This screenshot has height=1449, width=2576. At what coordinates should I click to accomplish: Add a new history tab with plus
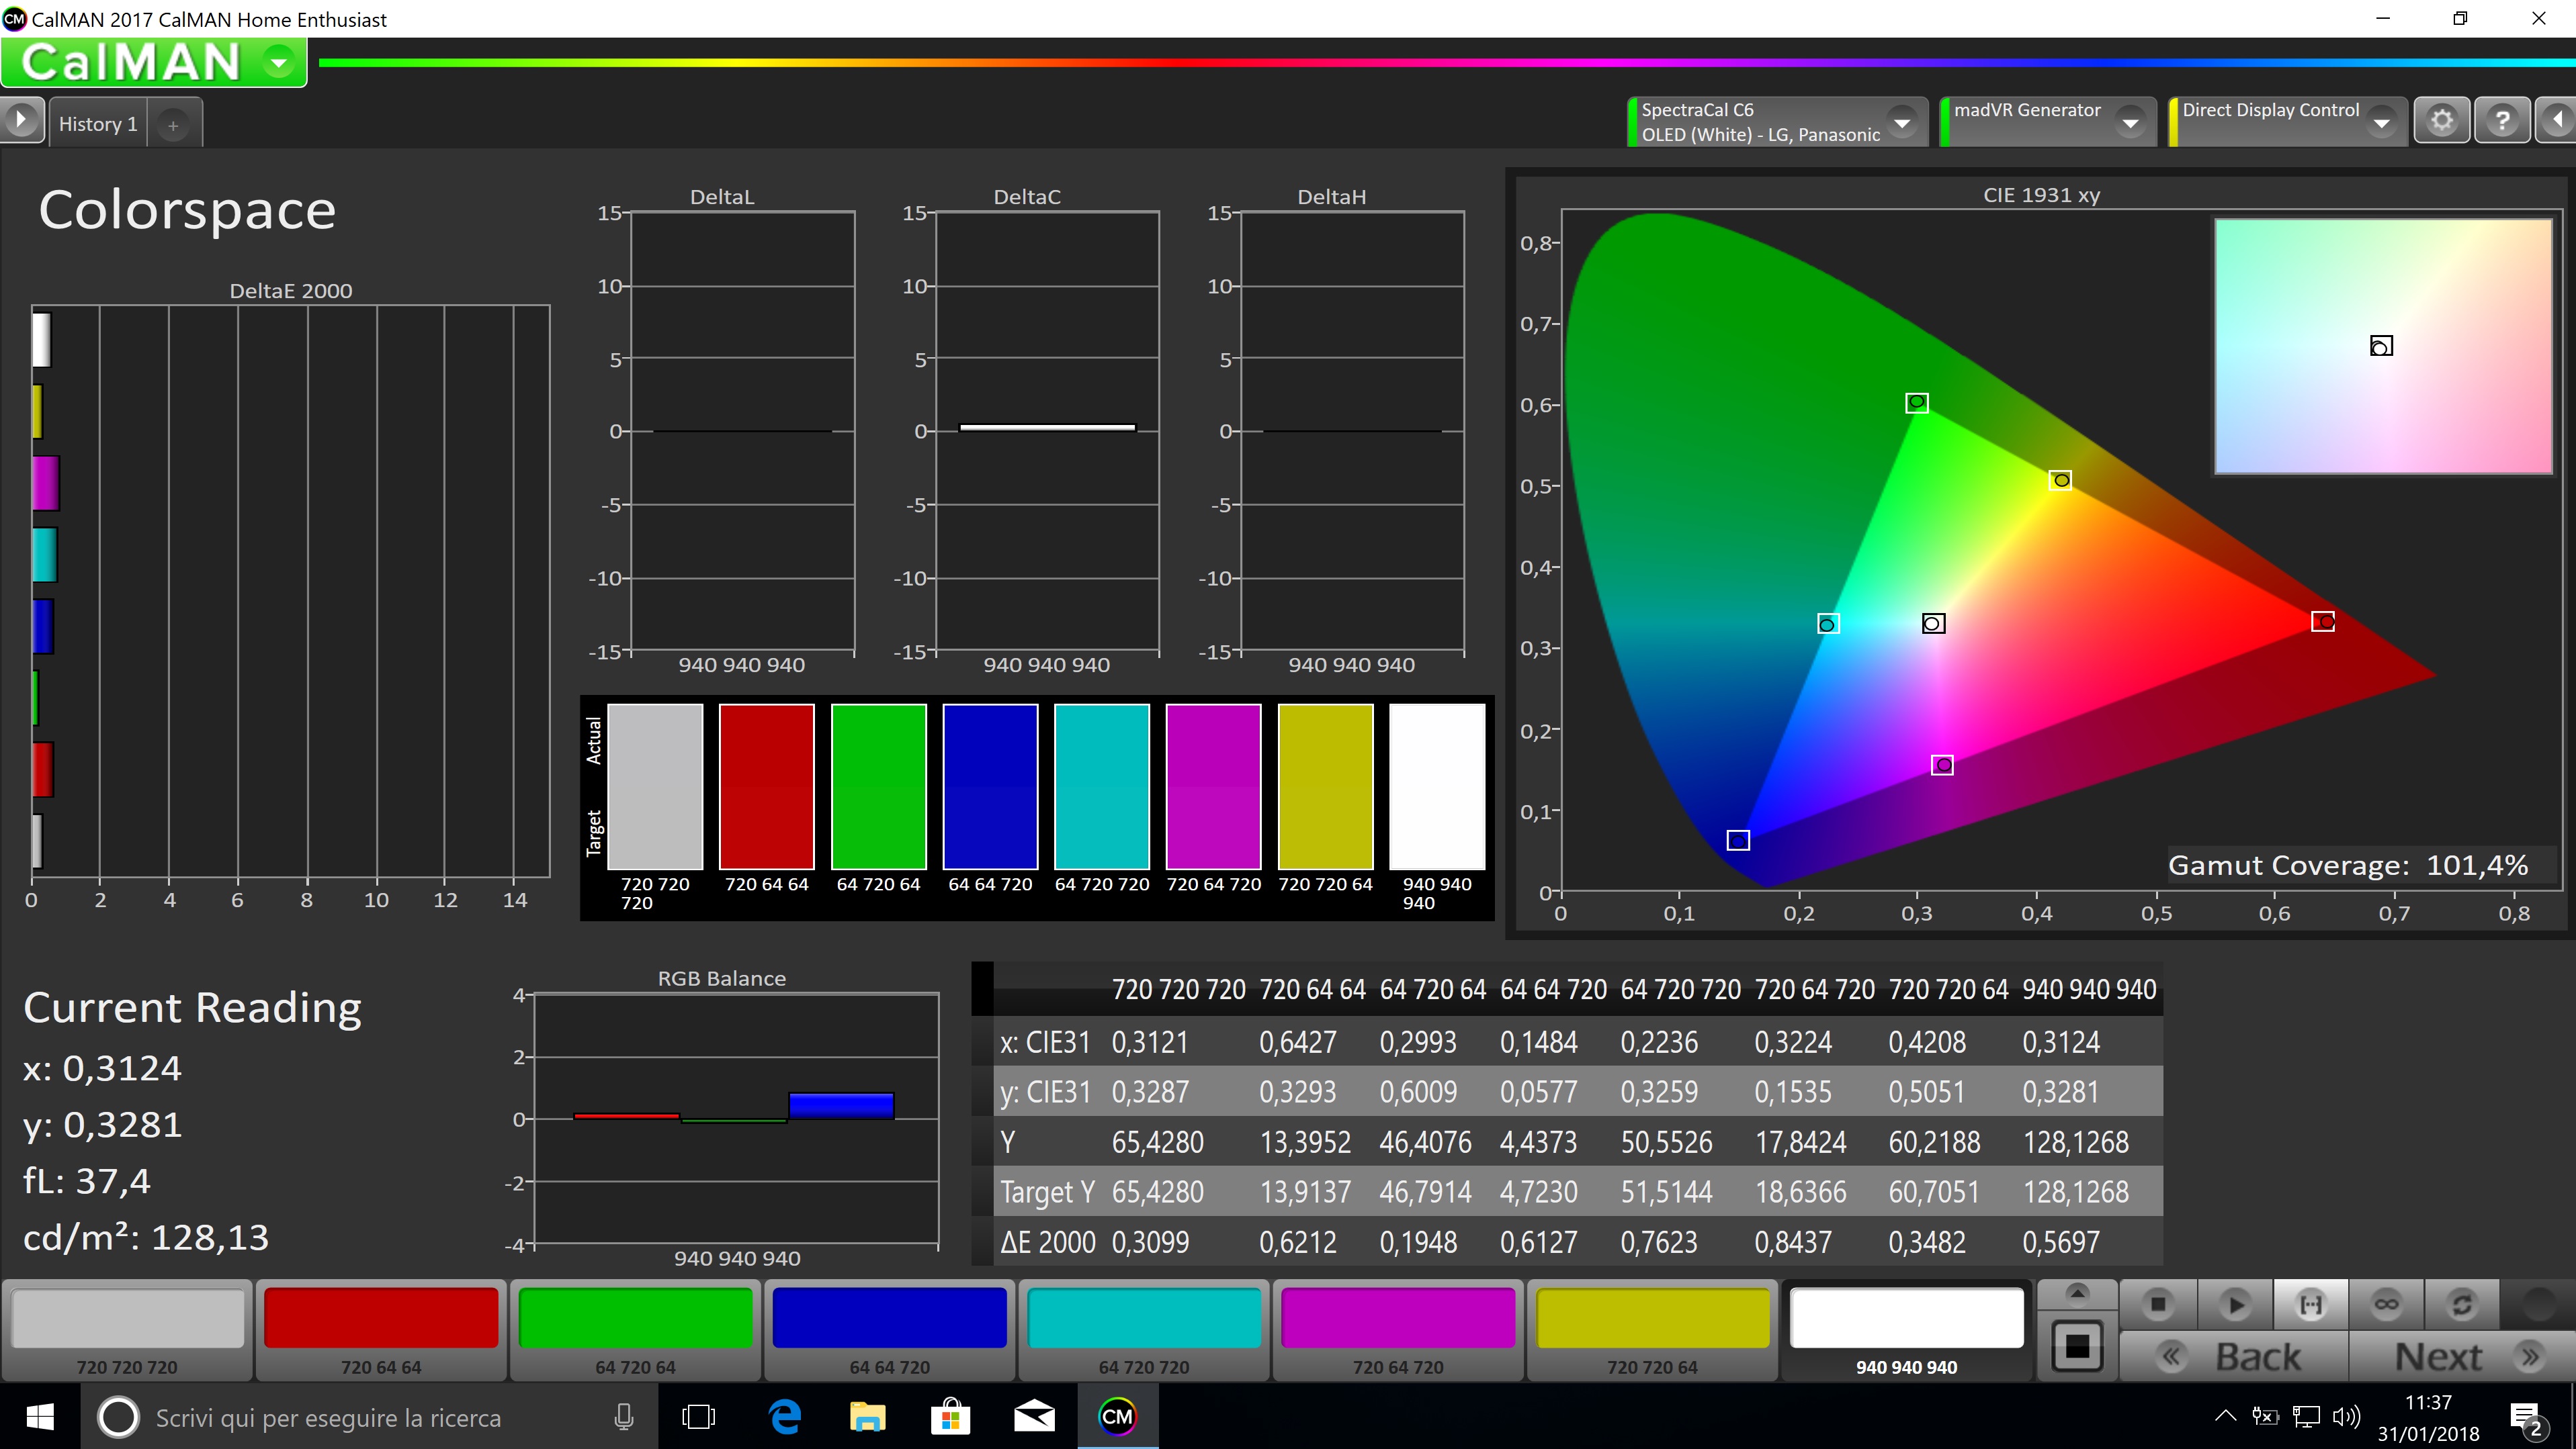pos(173,125)
